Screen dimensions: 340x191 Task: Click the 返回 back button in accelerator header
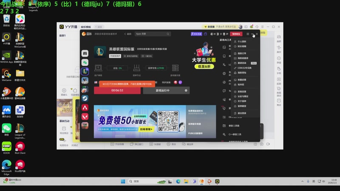point(128,34)
